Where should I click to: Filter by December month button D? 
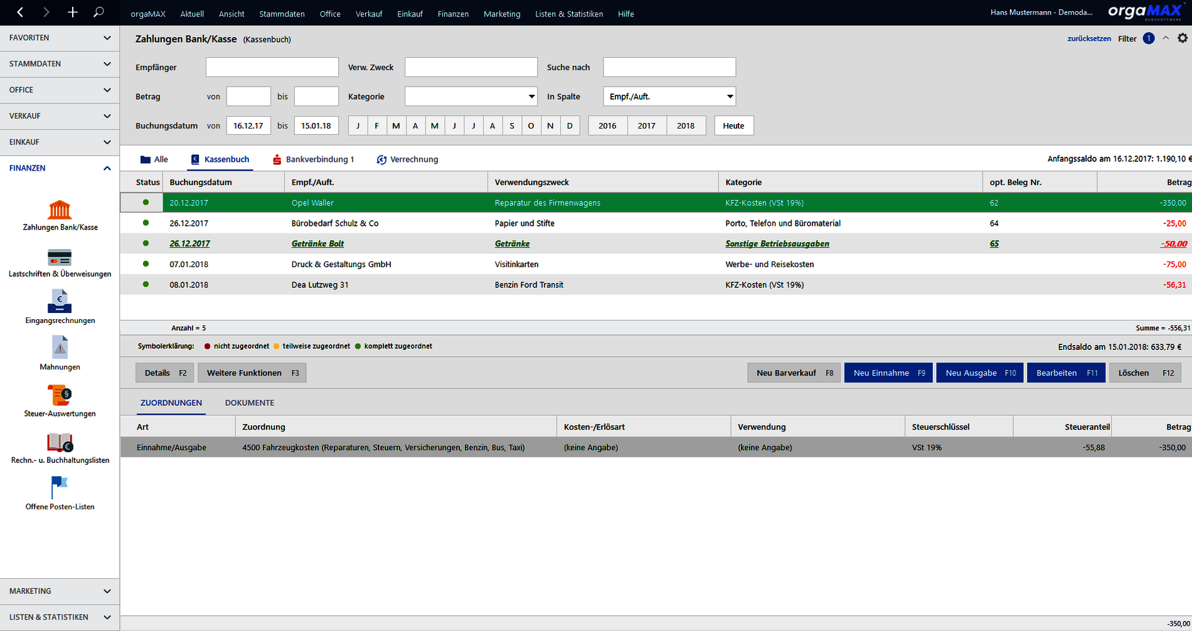pos(570,125)
